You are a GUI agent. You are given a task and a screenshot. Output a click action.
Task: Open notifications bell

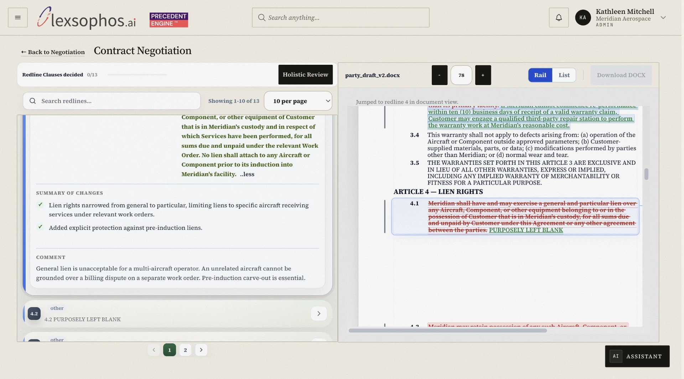pos(559,17)
